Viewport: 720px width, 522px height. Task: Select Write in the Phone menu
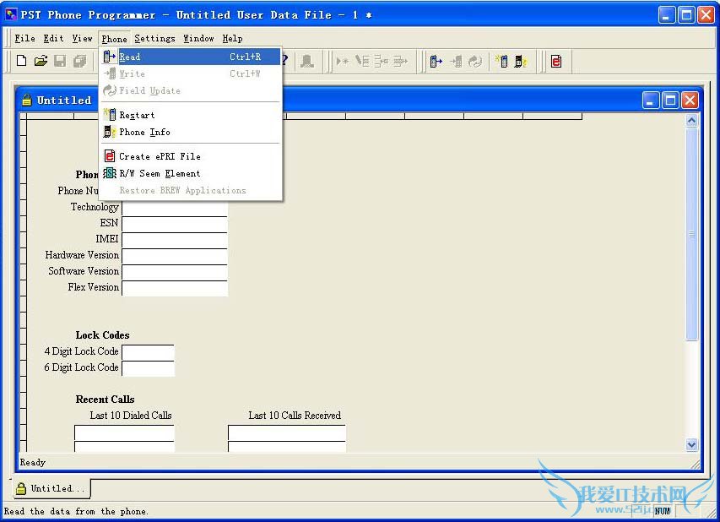191,73
